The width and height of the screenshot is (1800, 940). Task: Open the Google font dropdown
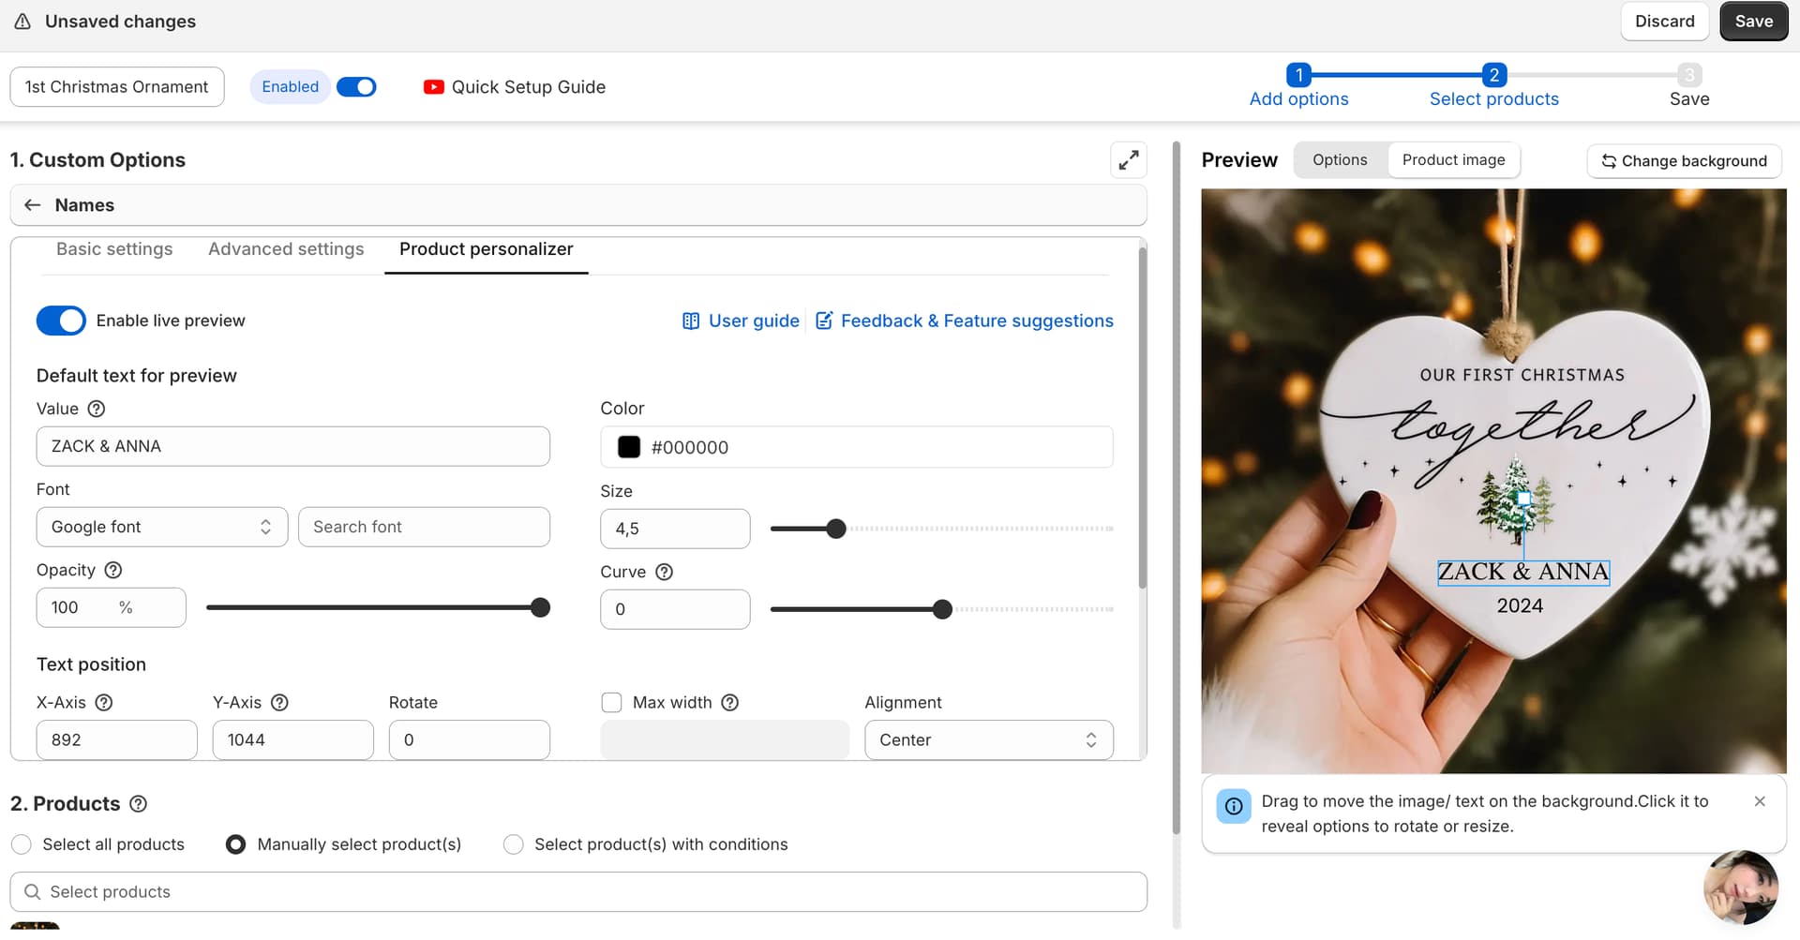pyautogui.click(x=161, y=527)
